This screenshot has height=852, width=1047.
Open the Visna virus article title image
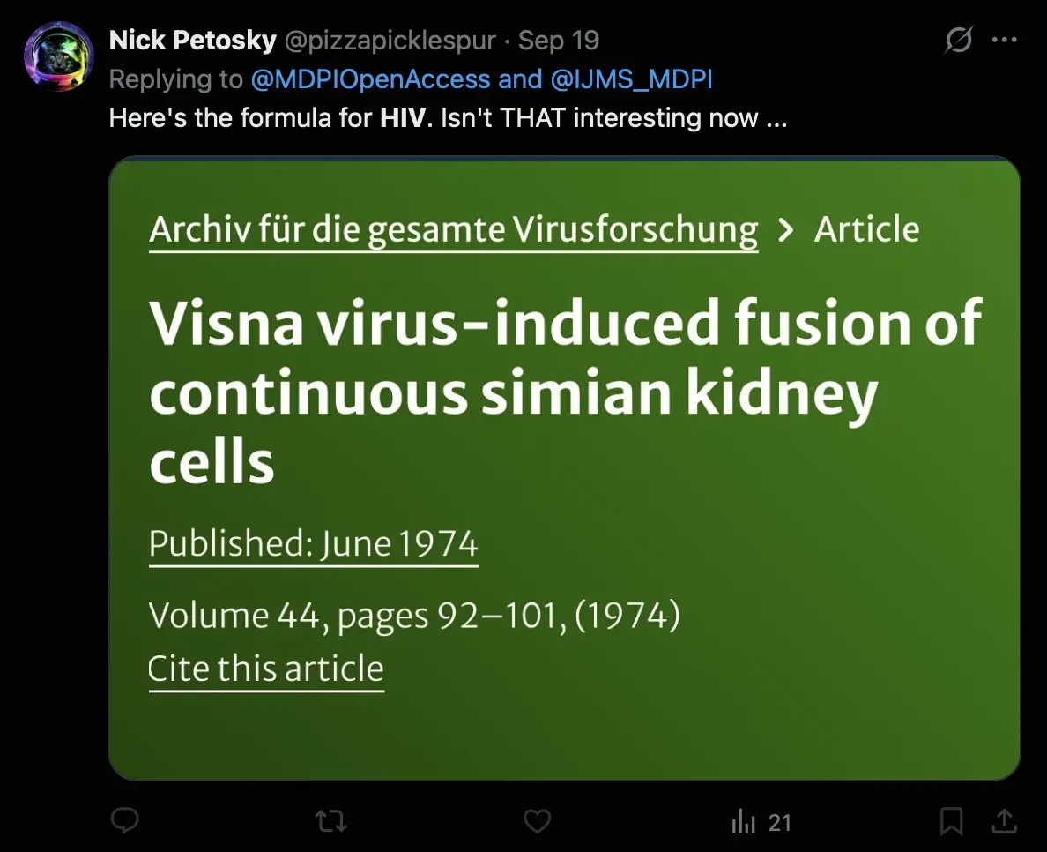[564, 388]
